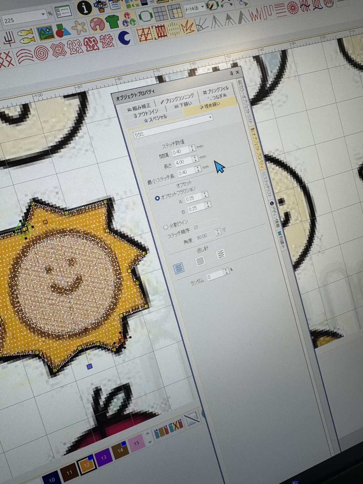The image size is (363, 484).
Task: Select the red concentric square fill icon
Action: tap(58, 50)
